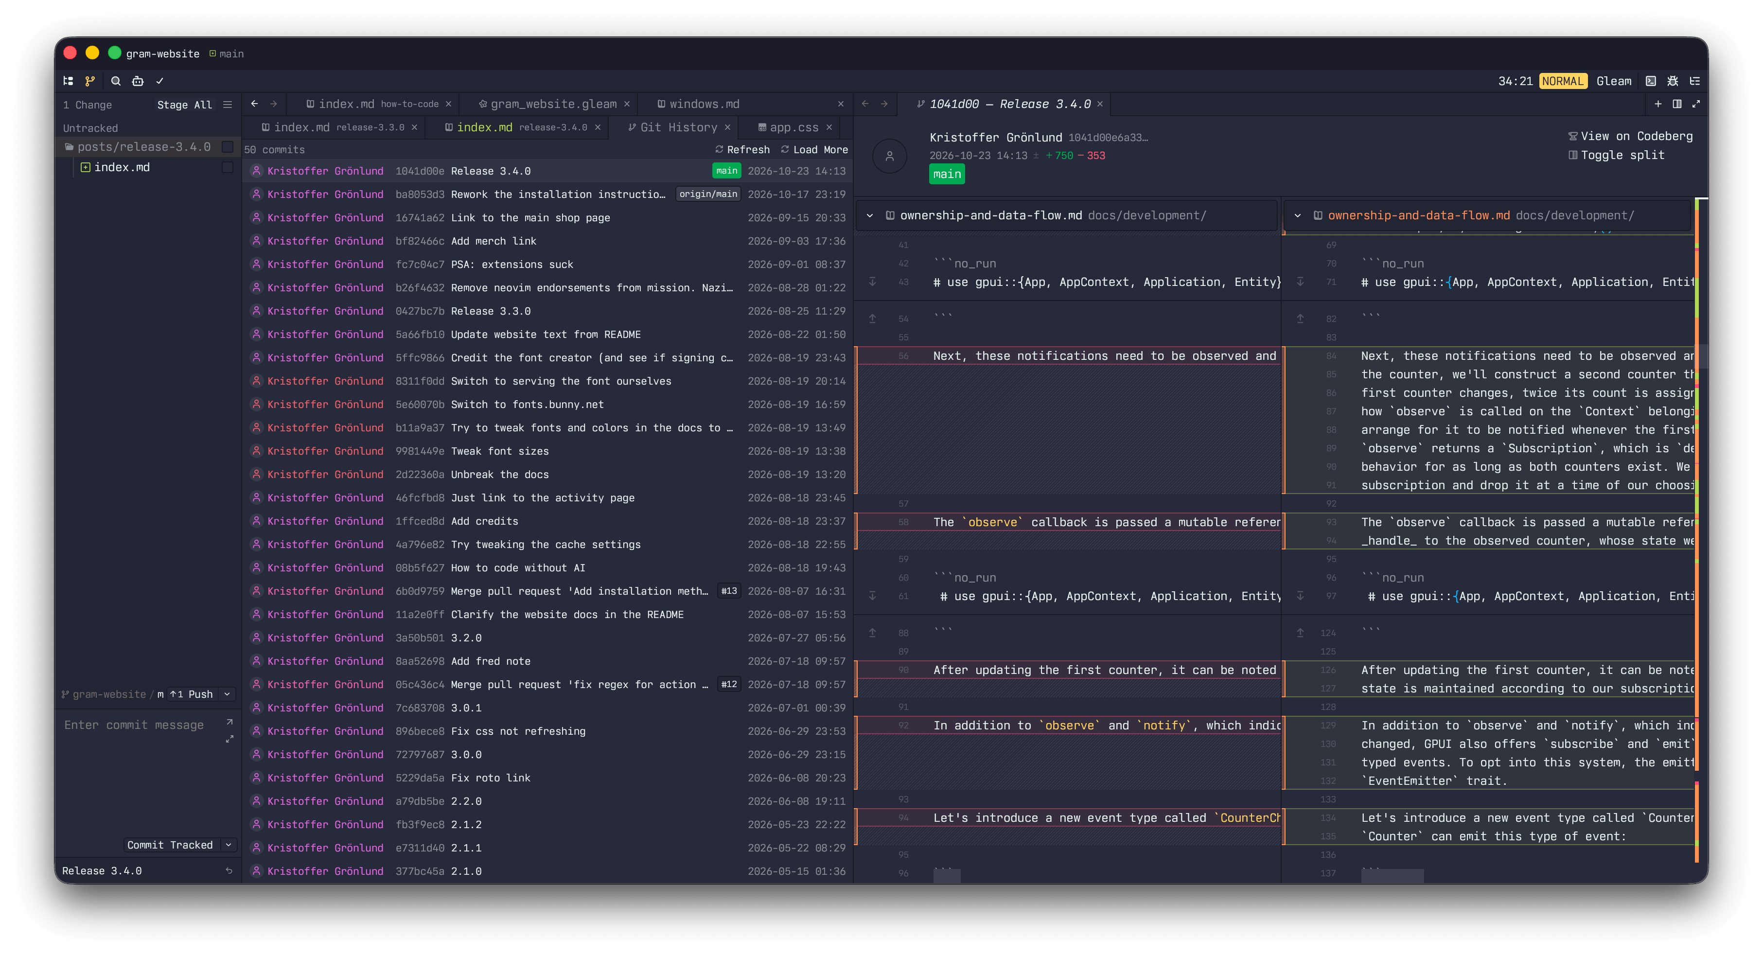Toggle the NORMAL vim mode indicator
Image resolution: width=1763 pixels, height=956 pixels.
(x=1563, y=81)
